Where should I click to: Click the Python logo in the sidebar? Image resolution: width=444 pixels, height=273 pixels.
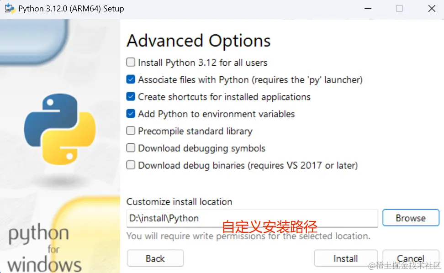click(x=59, y=129)
